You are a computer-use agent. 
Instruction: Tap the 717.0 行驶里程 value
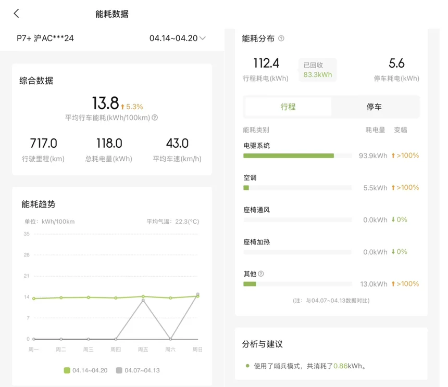click(x=43, y=143)
